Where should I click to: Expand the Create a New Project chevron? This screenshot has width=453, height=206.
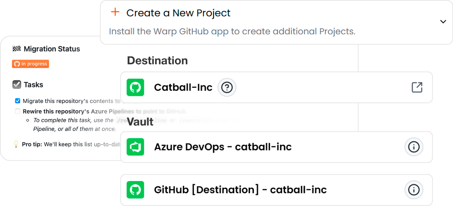tap(443, 22)
